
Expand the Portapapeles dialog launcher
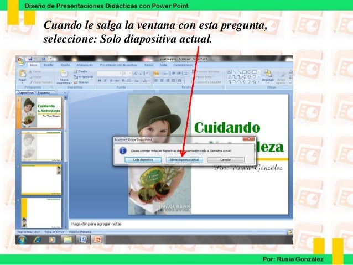point(52,87)
